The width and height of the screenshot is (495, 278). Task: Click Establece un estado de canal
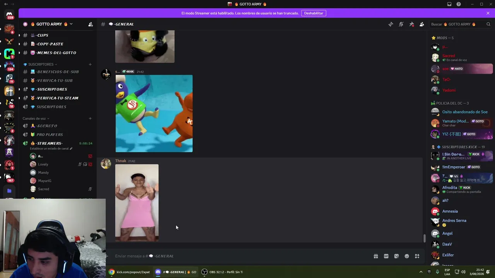pyautogui.click(x=51, y=149)
